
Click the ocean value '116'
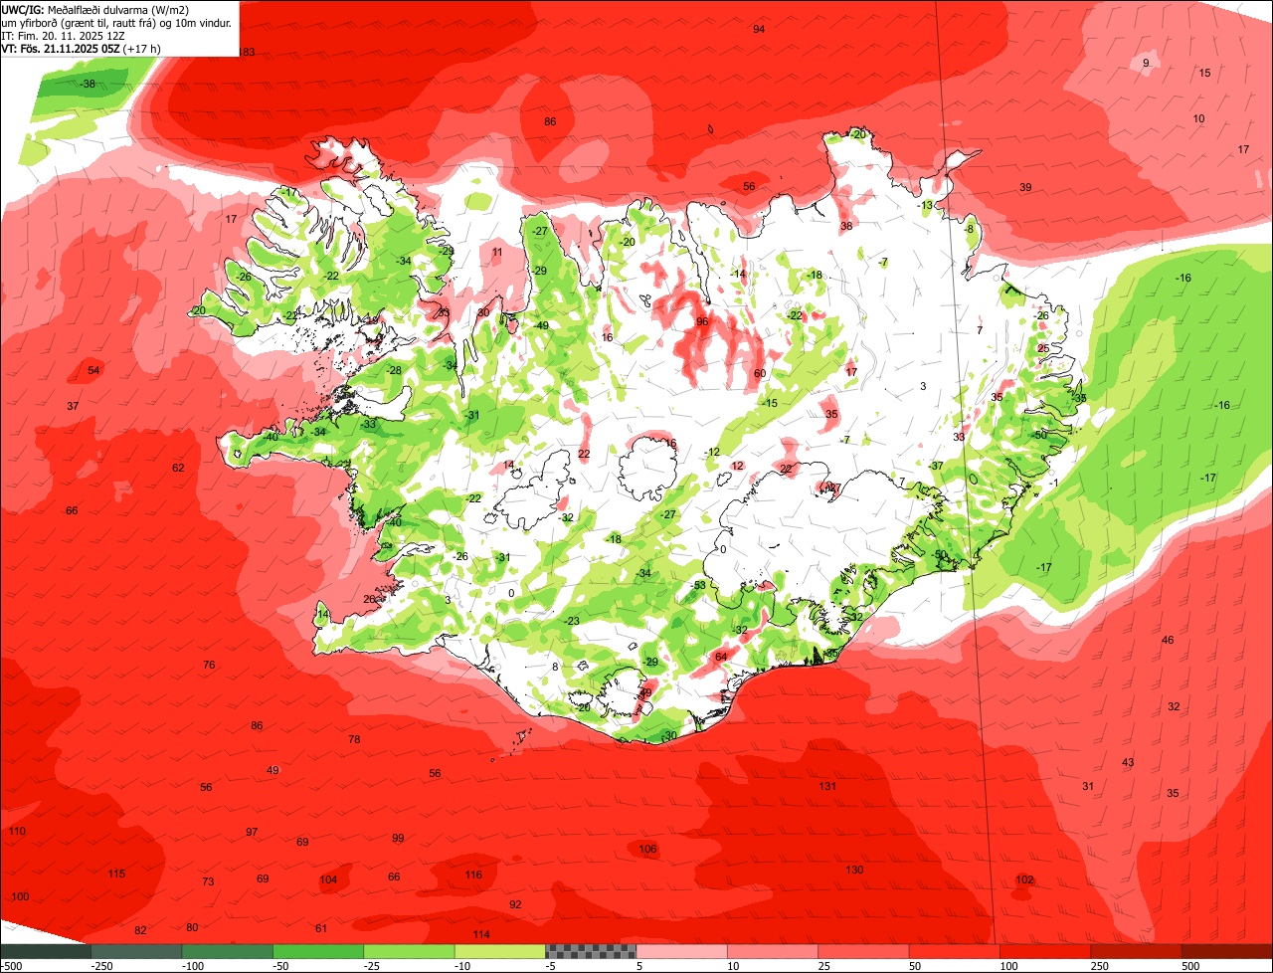coord(473,875)
